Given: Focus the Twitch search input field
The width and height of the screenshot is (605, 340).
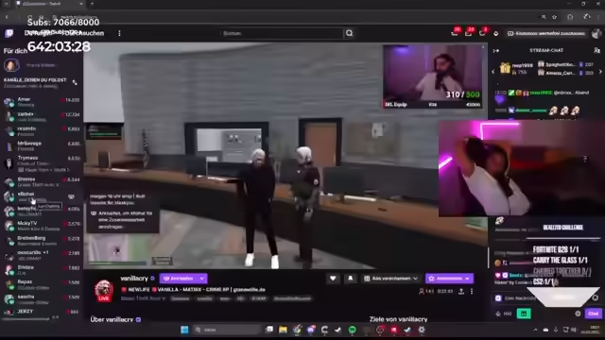Looking at the screenshot, I should (x=282, y=34).
